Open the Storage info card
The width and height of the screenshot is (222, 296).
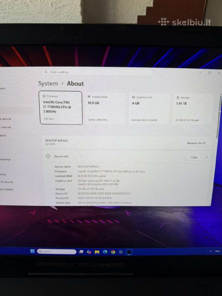(x=193, y=109)
